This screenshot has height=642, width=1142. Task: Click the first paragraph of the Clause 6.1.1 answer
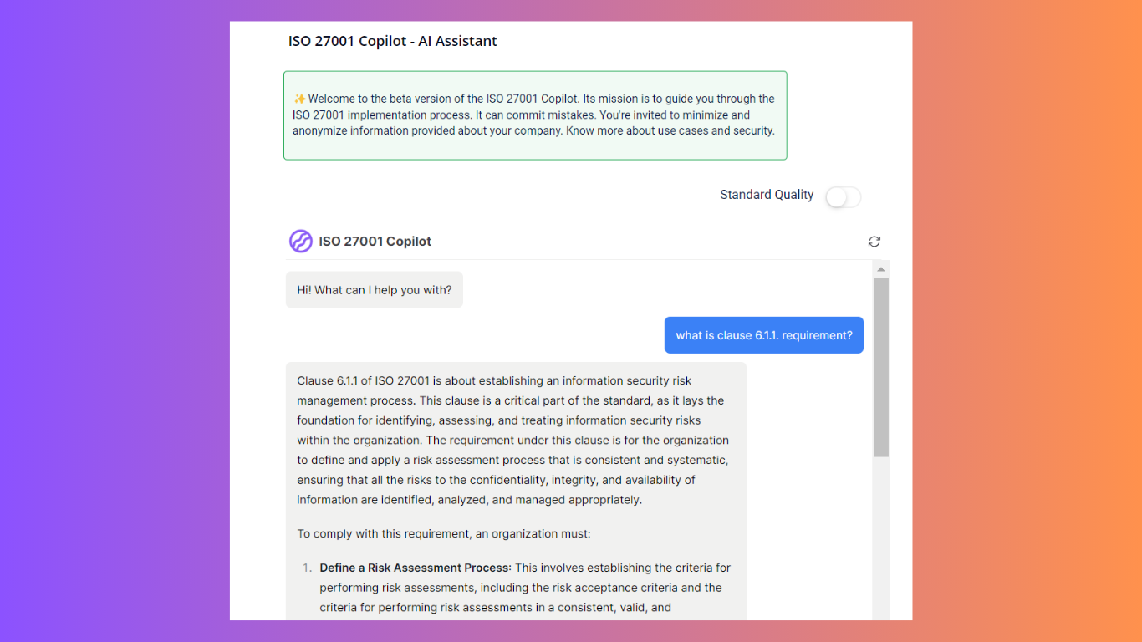(514, 441)
